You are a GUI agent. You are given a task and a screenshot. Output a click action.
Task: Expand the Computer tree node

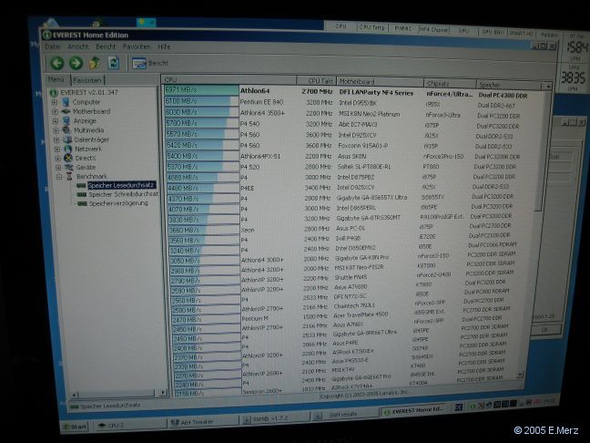(x=55, y=102)
